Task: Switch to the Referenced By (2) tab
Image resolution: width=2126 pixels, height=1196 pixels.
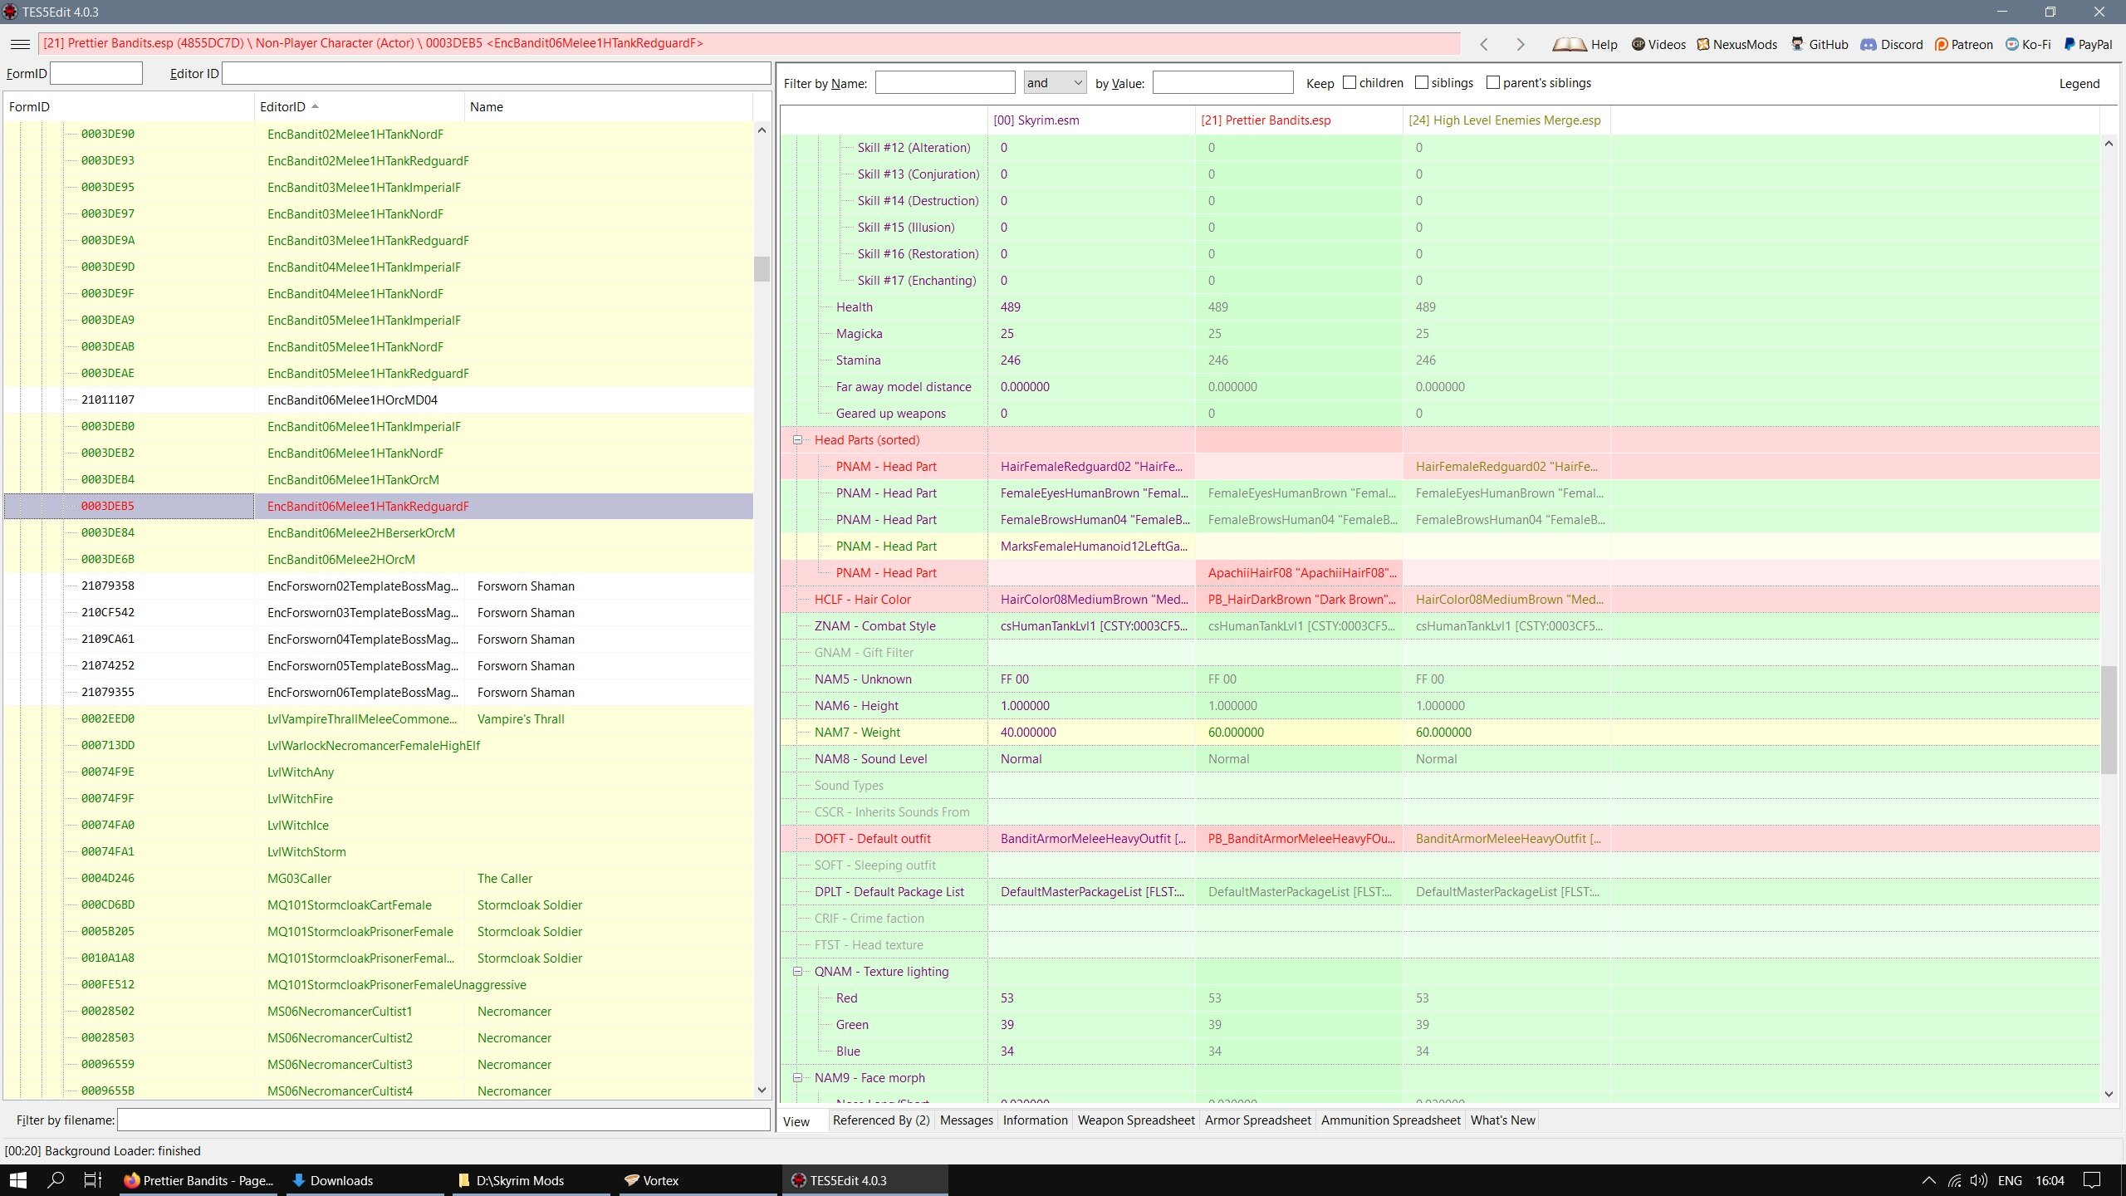Action: pos(881,1120)
